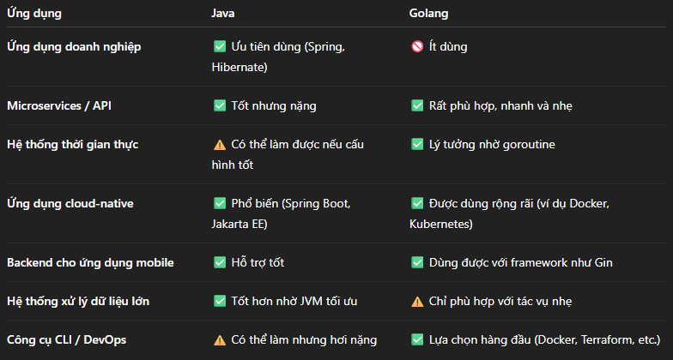Click the "Hệ thống thời gian thực" row label
673x360 pixels.
72,145
